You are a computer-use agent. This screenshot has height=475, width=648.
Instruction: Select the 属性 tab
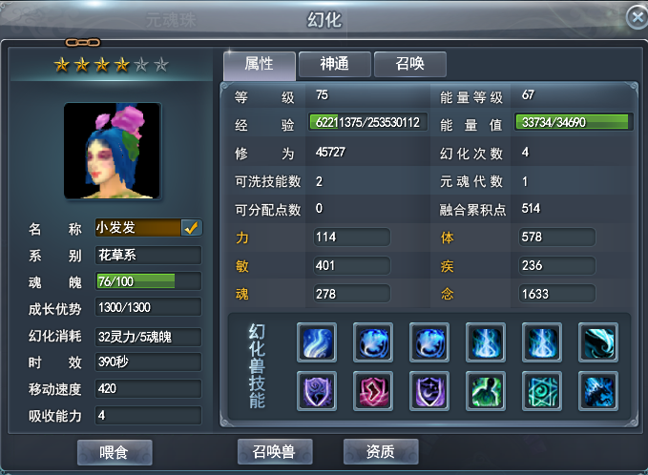[260, 65]
